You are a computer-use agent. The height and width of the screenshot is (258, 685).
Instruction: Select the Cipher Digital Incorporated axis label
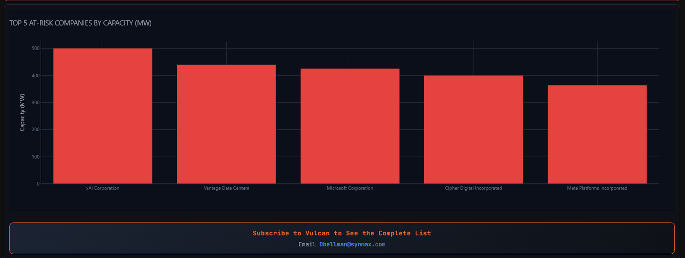pyautogui.click(x=474, y=188)
